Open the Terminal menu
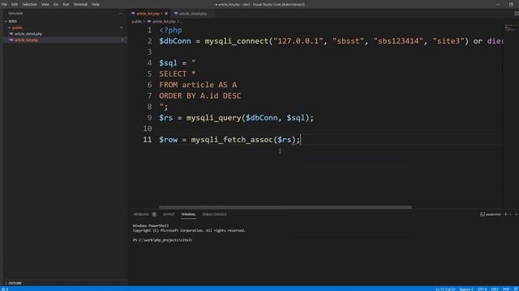Viewport: 519px width, 291px height. (x=80, y=4)
